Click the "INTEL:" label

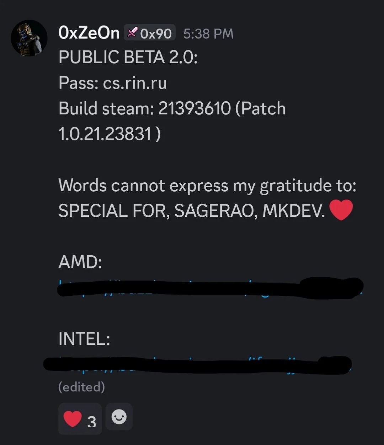tap(84, 338)
